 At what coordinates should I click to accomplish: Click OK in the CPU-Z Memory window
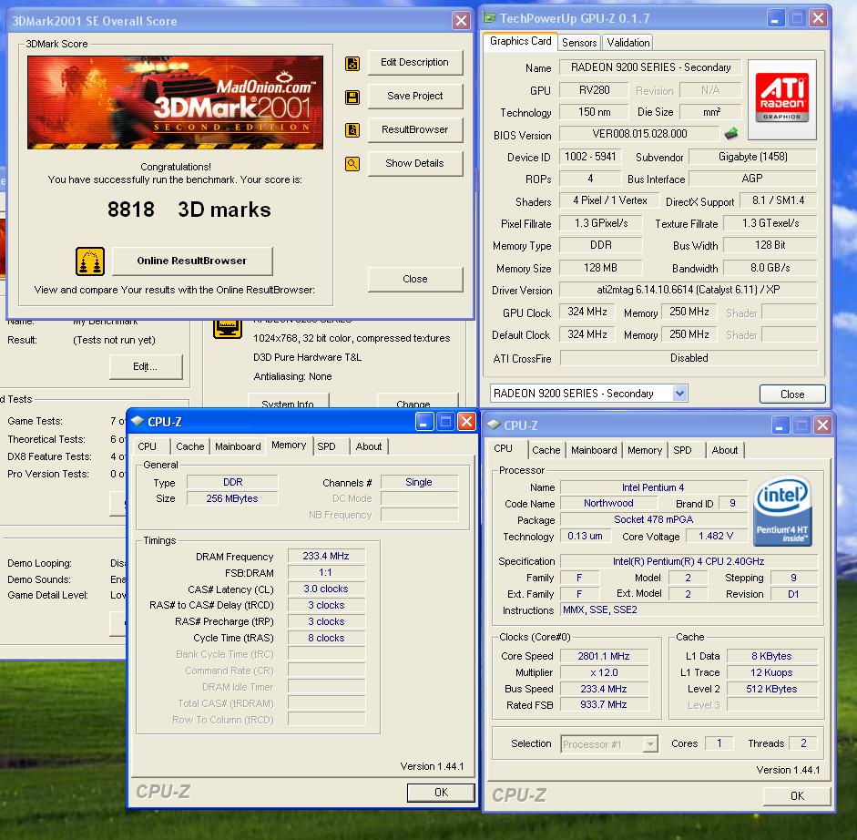tap(441, 792)
